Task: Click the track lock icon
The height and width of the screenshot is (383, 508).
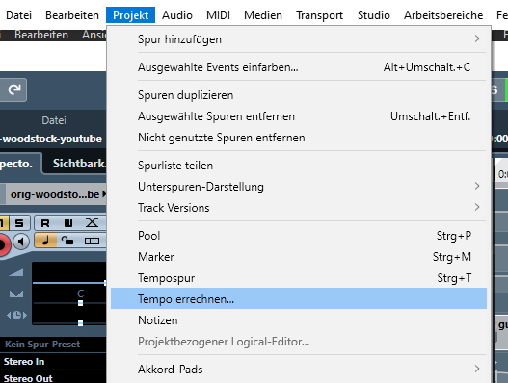Action: pos(67,241)
